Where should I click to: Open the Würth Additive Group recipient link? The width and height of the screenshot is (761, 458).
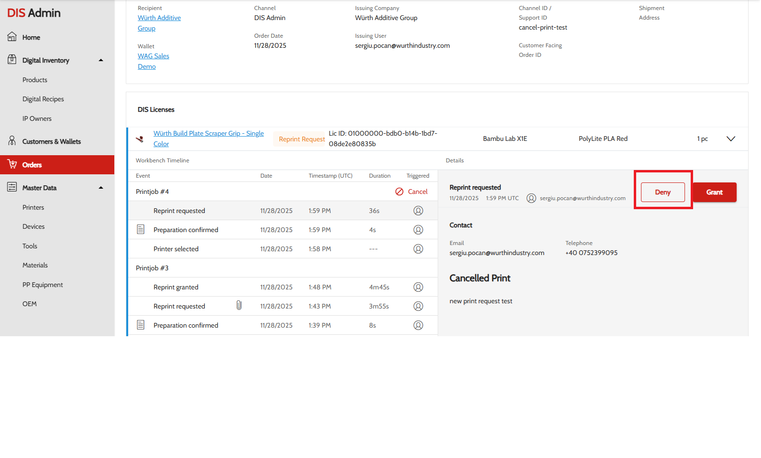coord(159,18)
